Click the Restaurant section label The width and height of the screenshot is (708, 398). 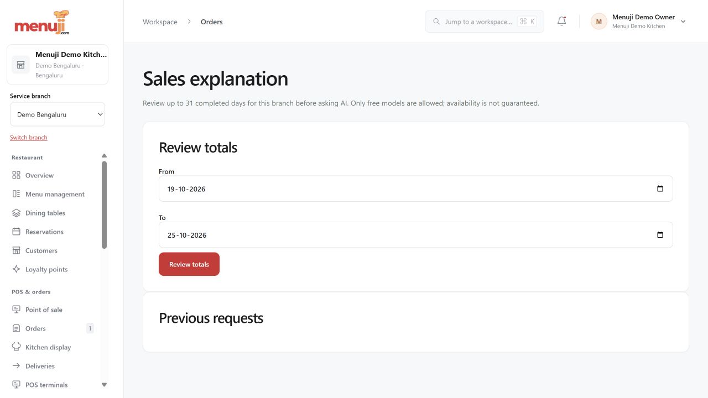27,158
